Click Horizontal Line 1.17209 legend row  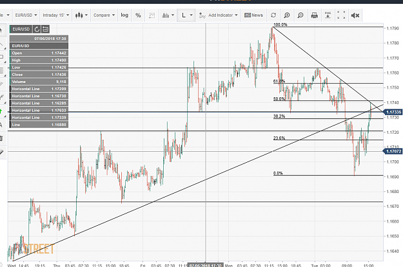coord(39,89)
